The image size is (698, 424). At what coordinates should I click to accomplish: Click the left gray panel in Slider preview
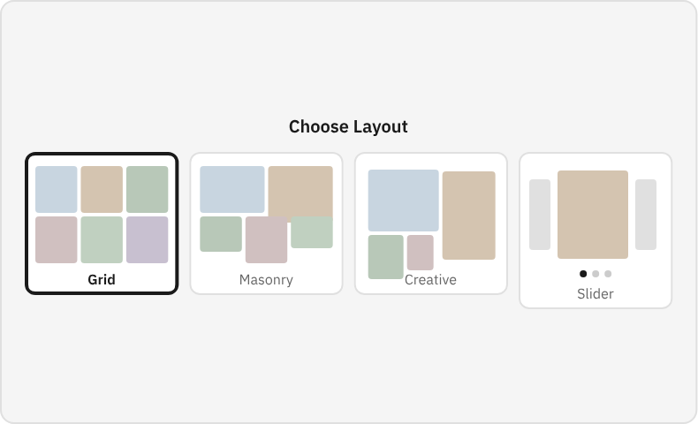point(540,215)
